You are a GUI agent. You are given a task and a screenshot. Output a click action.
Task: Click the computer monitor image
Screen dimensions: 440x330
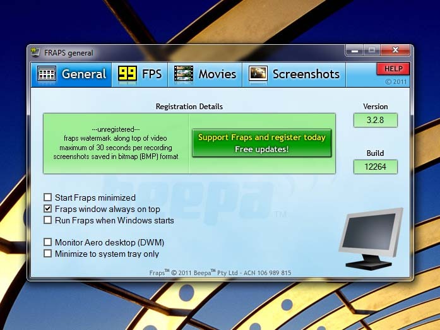click(x=371, y=239)
